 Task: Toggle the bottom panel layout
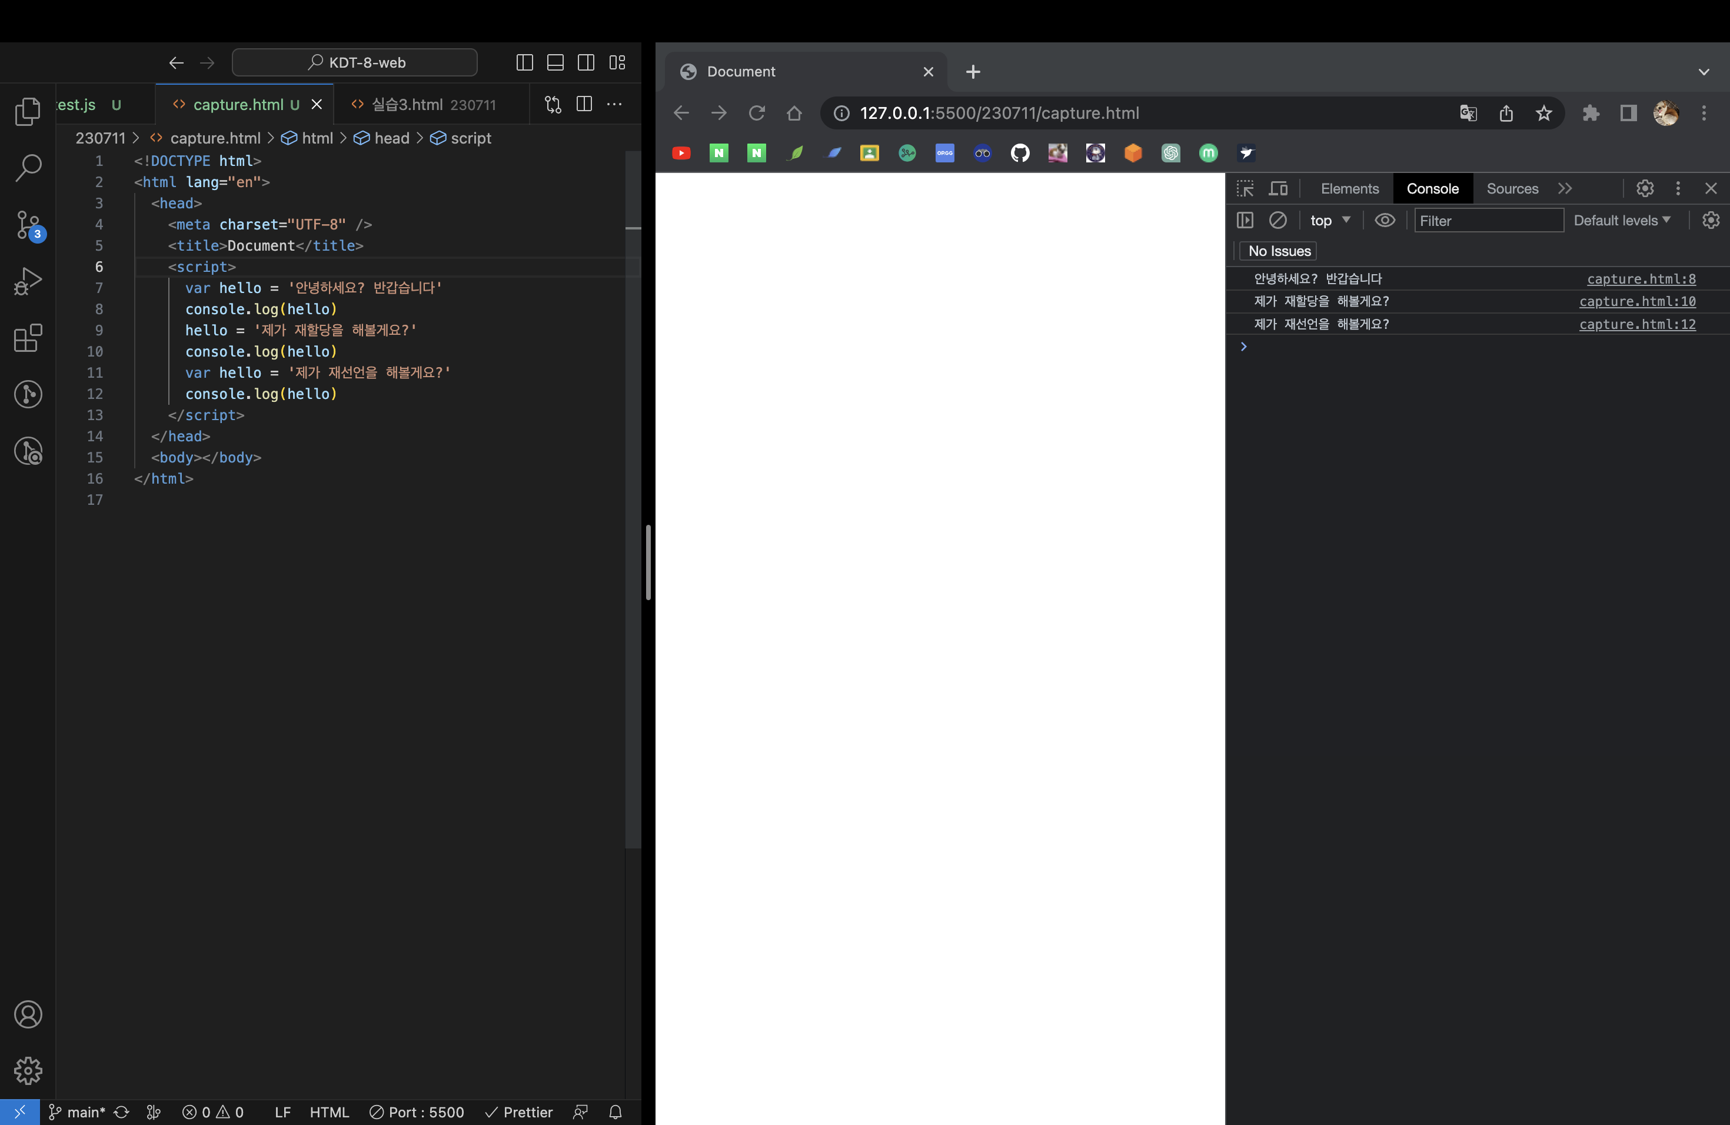click(555, 62)
